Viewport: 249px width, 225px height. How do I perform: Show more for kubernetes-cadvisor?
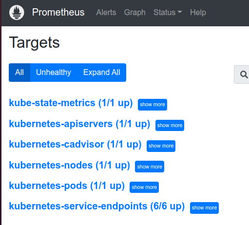tap(161, 146)
